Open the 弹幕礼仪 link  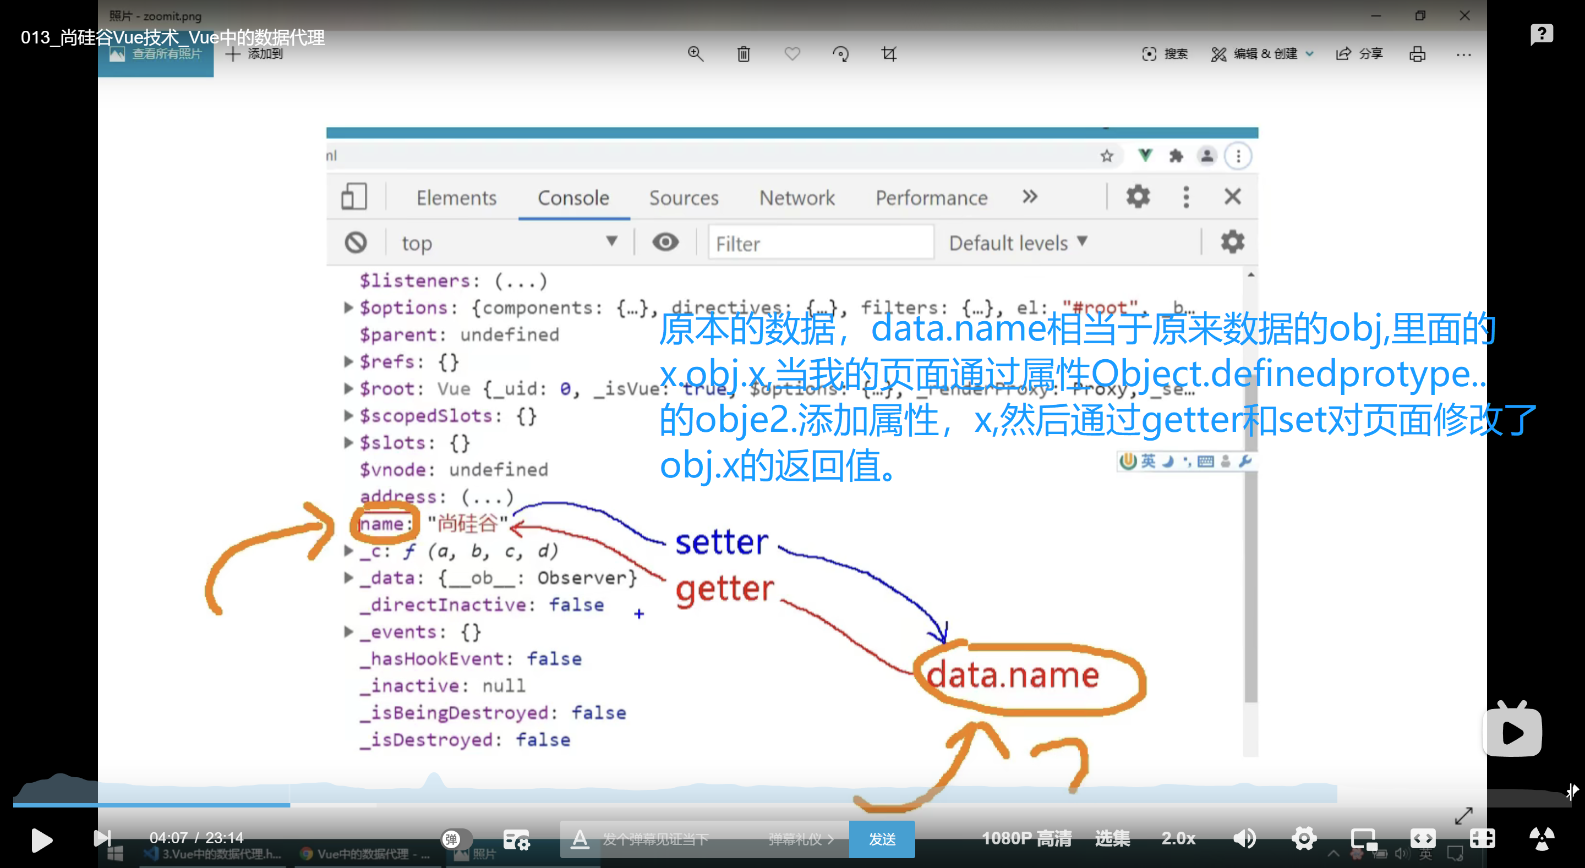pos(801,839)
